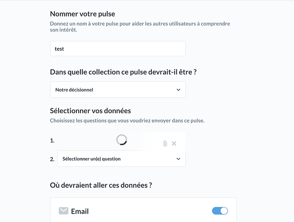Click the chevron arrow in the question selector

pyautogui.click(x=179, y=159)
